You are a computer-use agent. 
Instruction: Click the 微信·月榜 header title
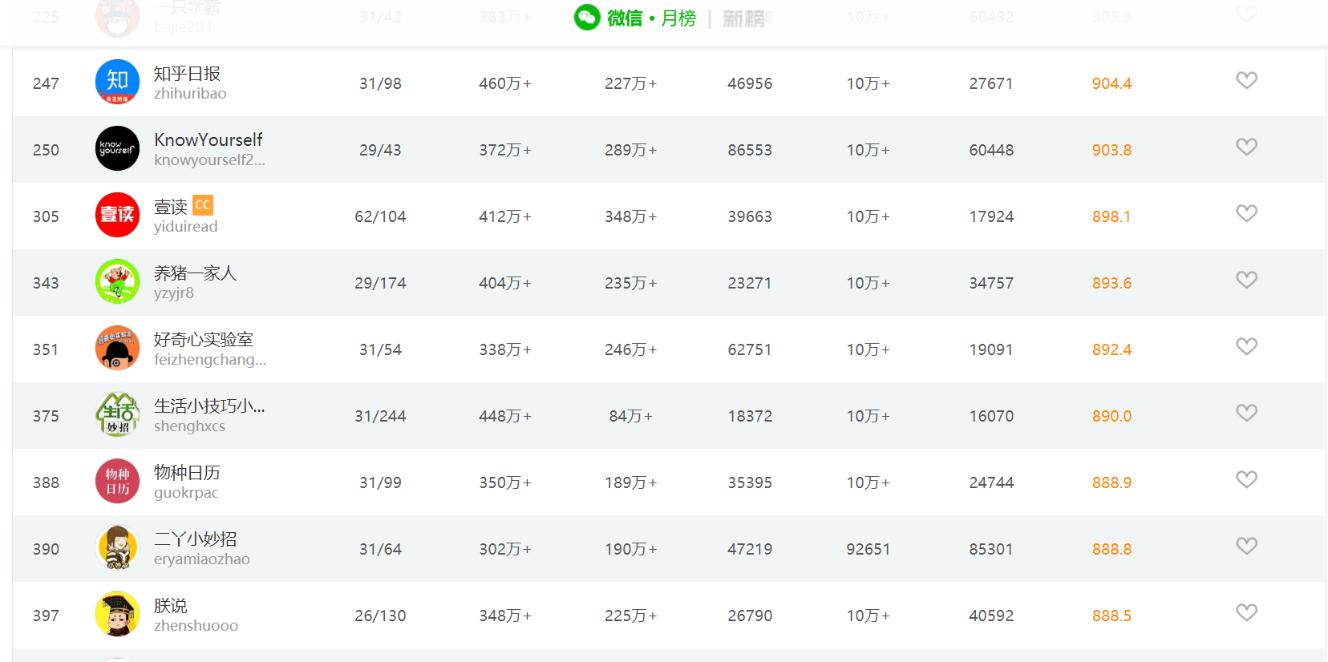[635, 18]
